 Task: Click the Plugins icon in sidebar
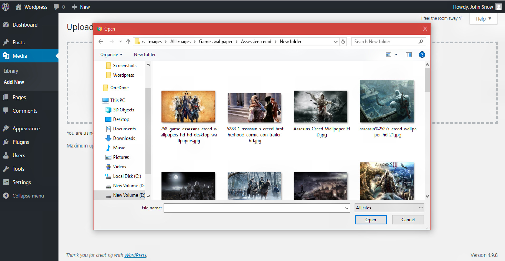[x=6, y=142]
